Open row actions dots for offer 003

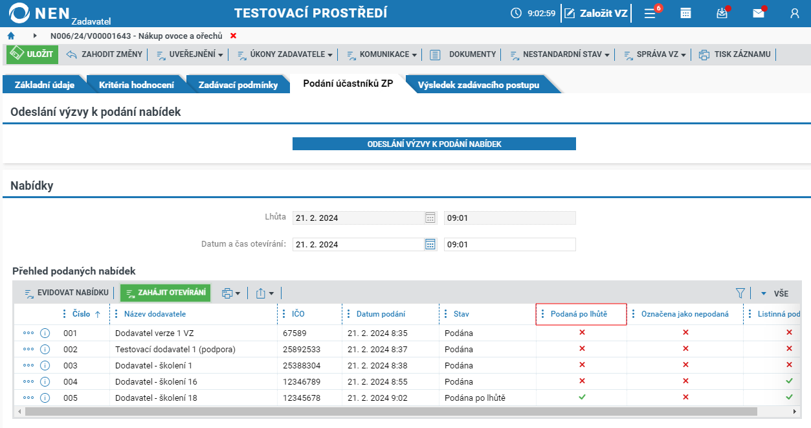[x=28, y=365]
